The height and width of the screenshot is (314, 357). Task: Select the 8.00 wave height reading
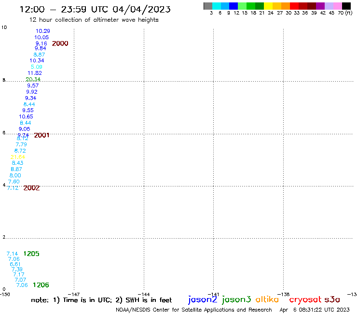pyautogui.click(x=15, y=175)
